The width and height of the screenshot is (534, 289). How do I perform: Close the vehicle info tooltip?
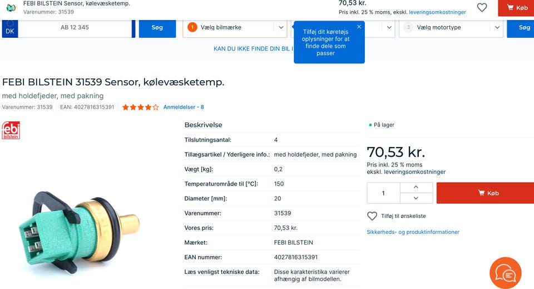click(359, 27)
